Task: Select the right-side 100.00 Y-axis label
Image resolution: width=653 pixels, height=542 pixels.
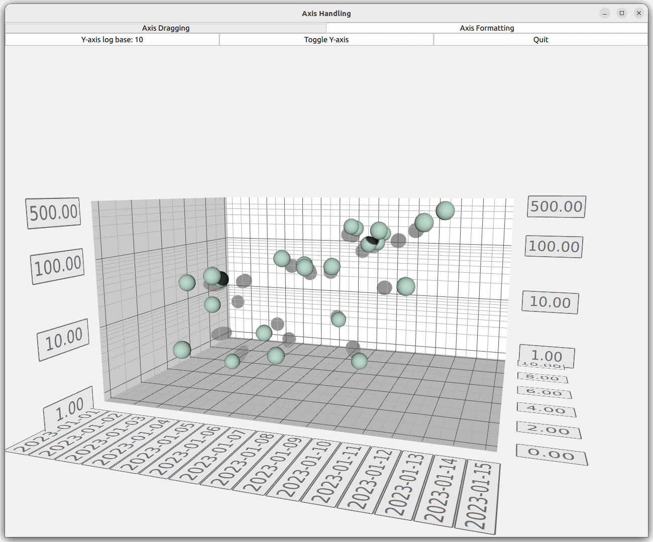Action: (554, 247)
